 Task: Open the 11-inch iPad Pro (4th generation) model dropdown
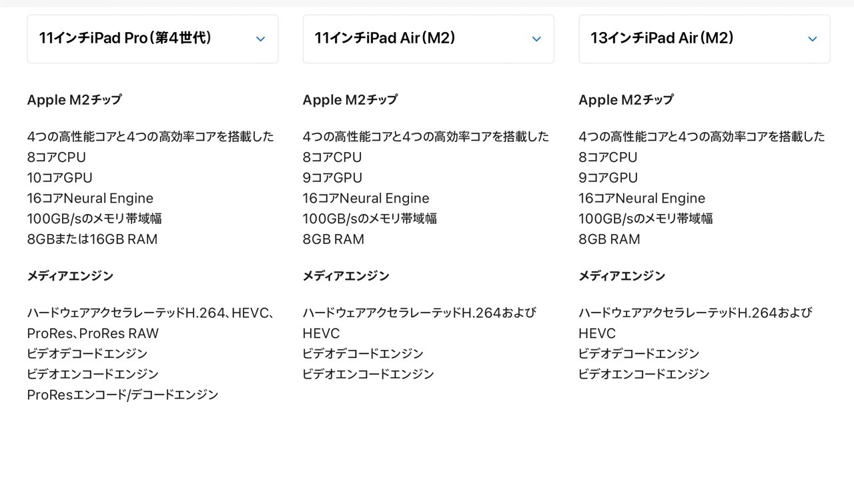(152, 39)
